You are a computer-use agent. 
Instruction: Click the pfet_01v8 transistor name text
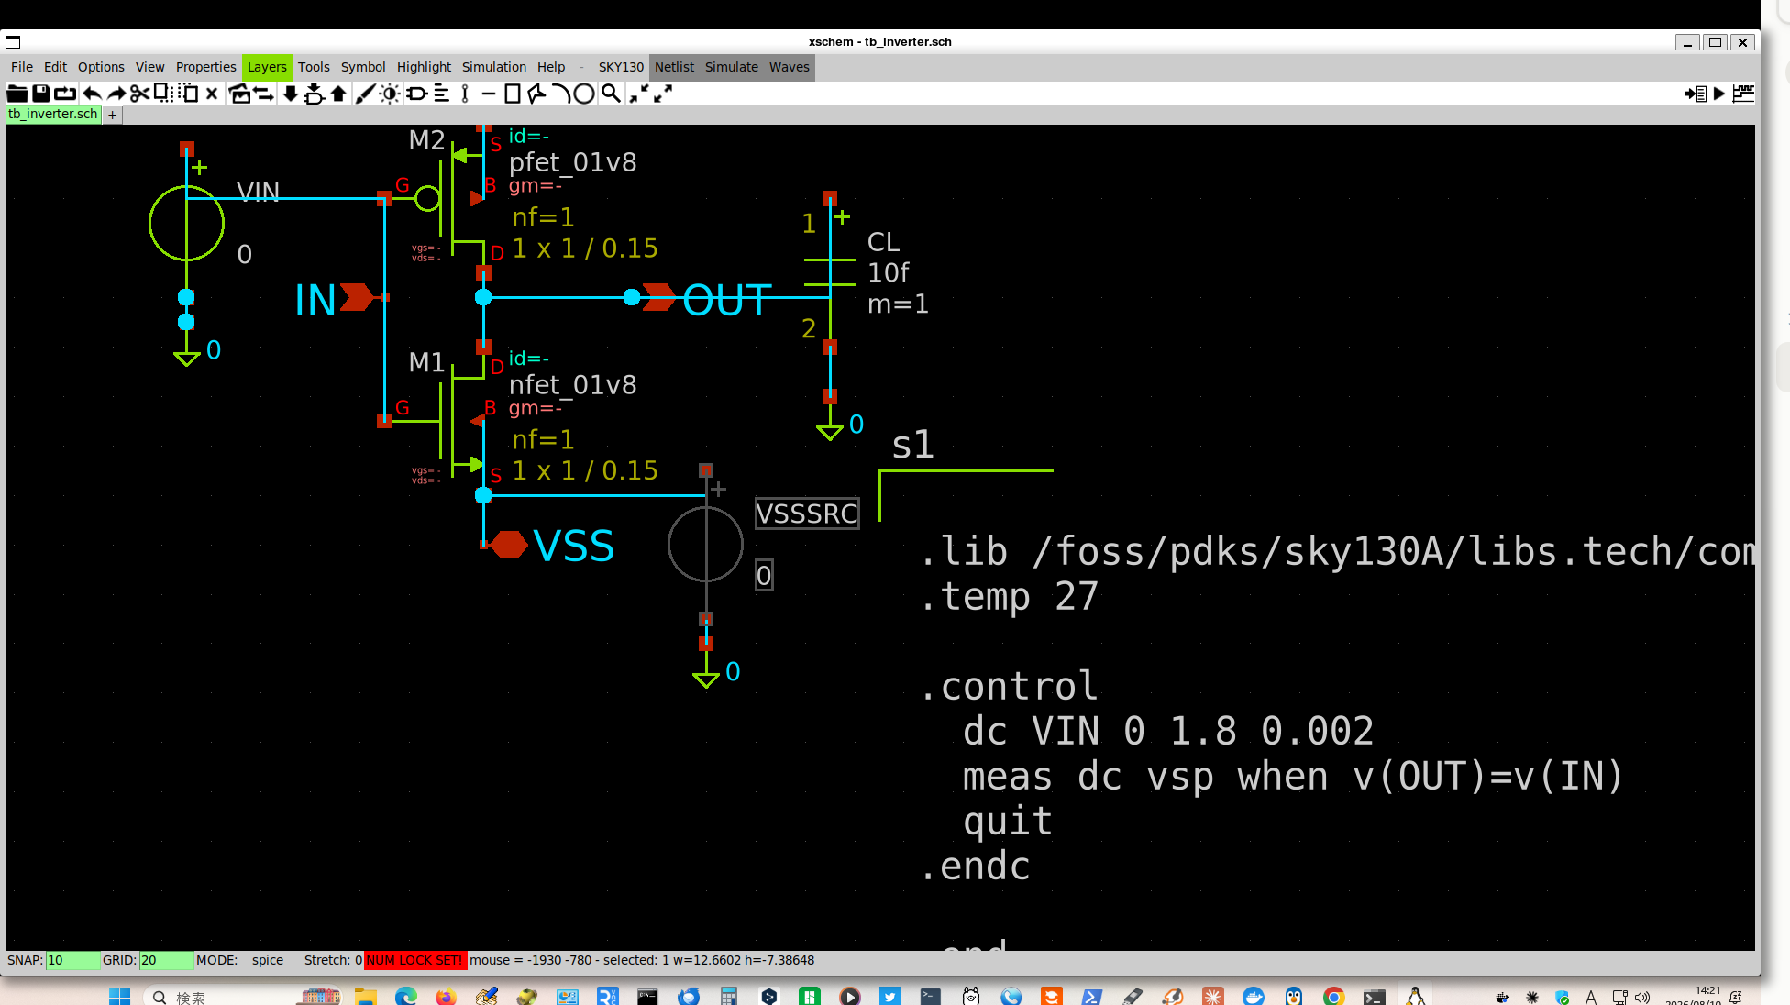point(573,163)
